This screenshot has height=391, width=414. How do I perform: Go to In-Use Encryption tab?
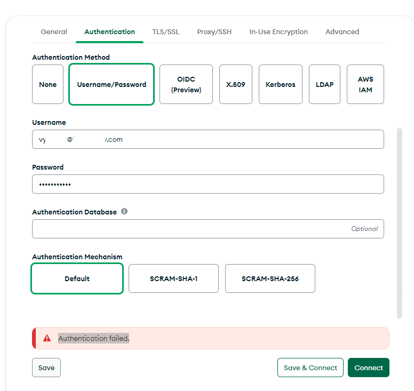click(278, 32)
